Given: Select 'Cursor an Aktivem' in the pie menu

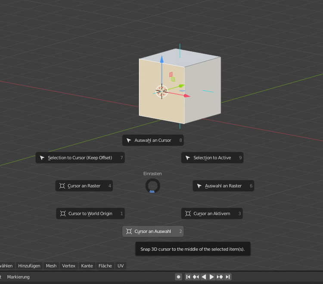Looking at the screenshot, I should [x=211, y=213].
